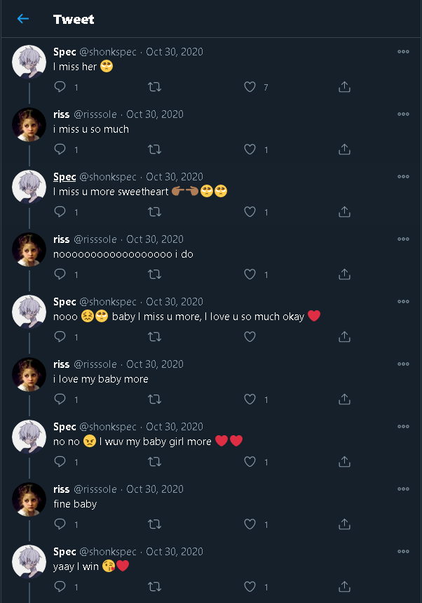The image size is (422, 603).
Task: Reply to the "nooooo... i do" tweet
Action: [60, 274]
